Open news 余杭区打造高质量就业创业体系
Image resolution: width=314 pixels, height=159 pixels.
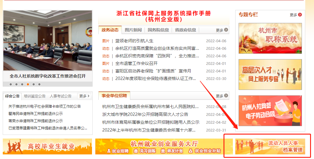click(x=157, y=49)
